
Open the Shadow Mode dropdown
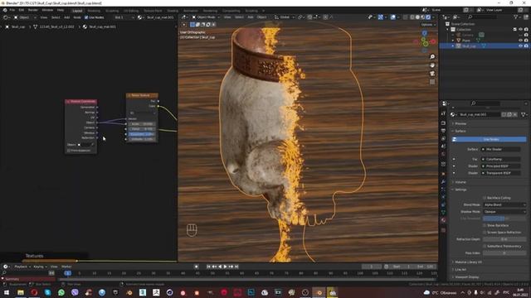tap(504, 212)
